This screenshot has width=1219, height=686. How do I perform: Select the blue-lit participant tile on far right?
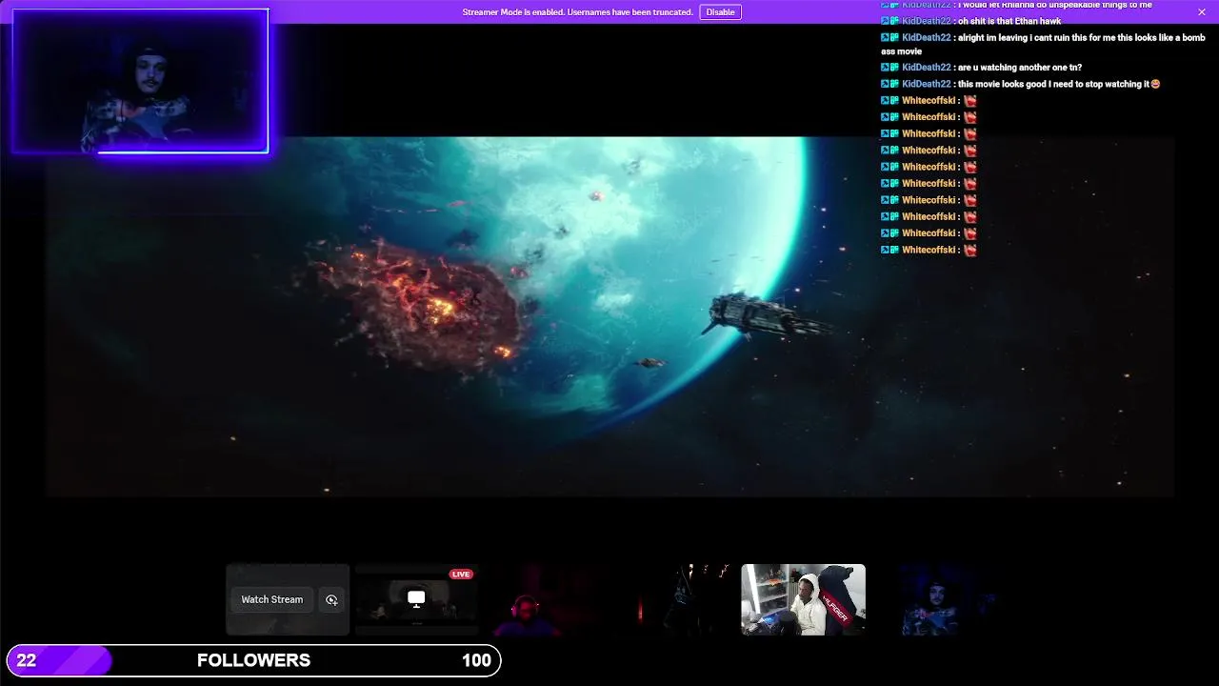(932, 599)
